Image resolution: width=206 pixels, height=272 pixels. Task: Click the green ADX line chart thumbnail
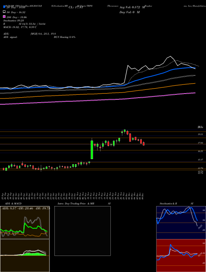(25, 223)
